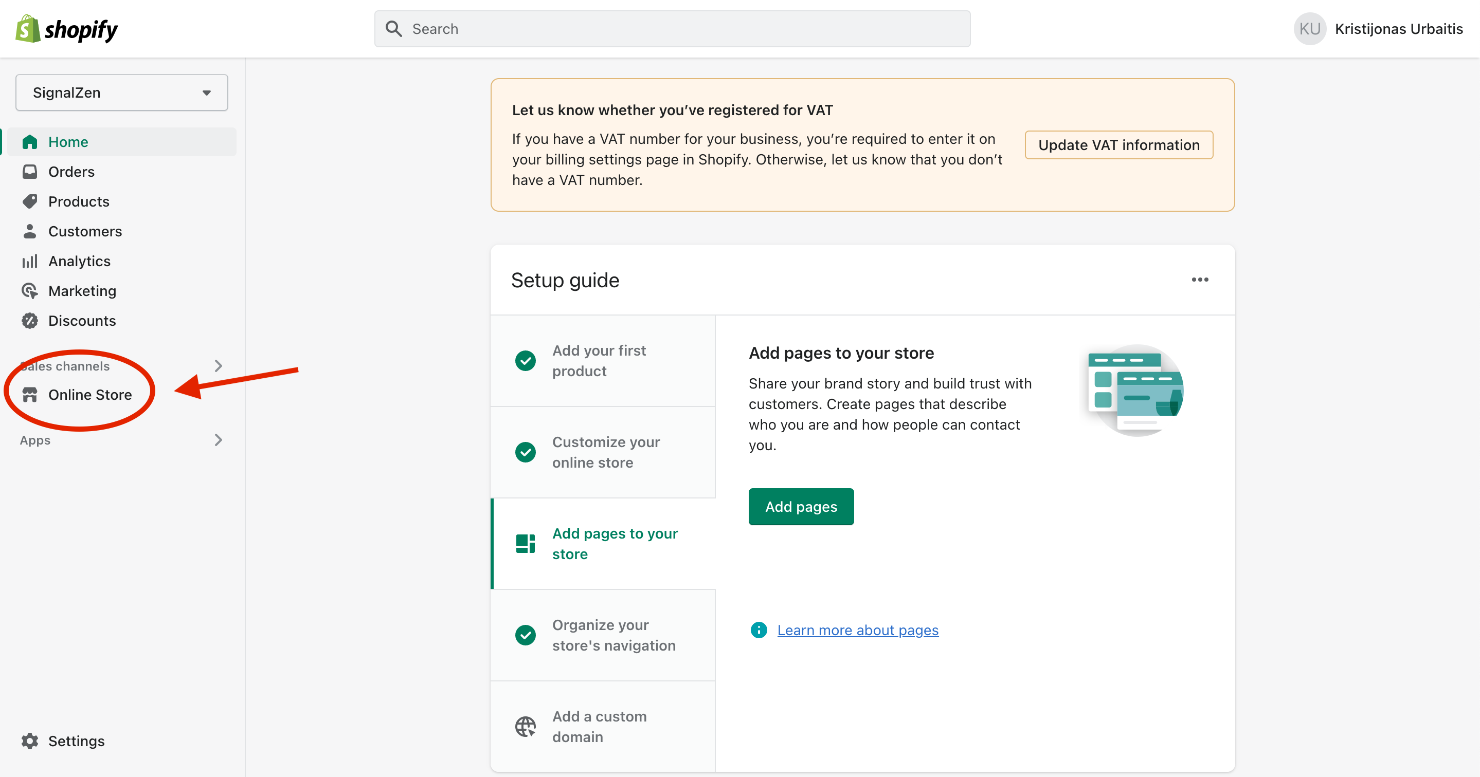1480x777 pixels.
Task: Click into the Search field
Action: (672, 29)
